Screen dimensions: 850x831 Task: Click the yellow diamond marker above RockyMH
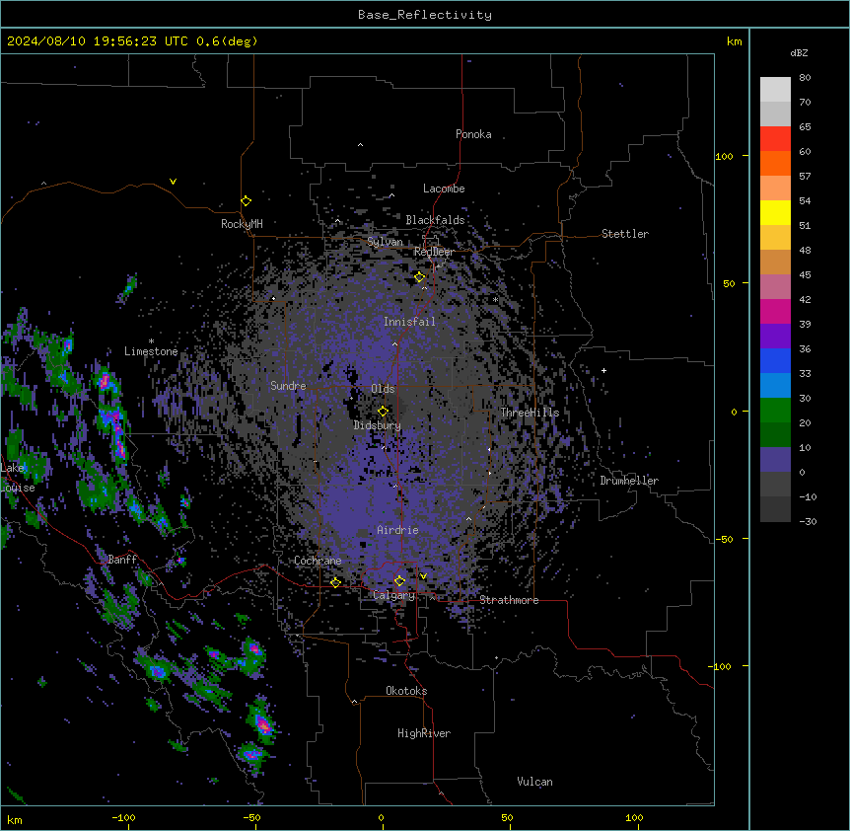(x=246, y=201)
